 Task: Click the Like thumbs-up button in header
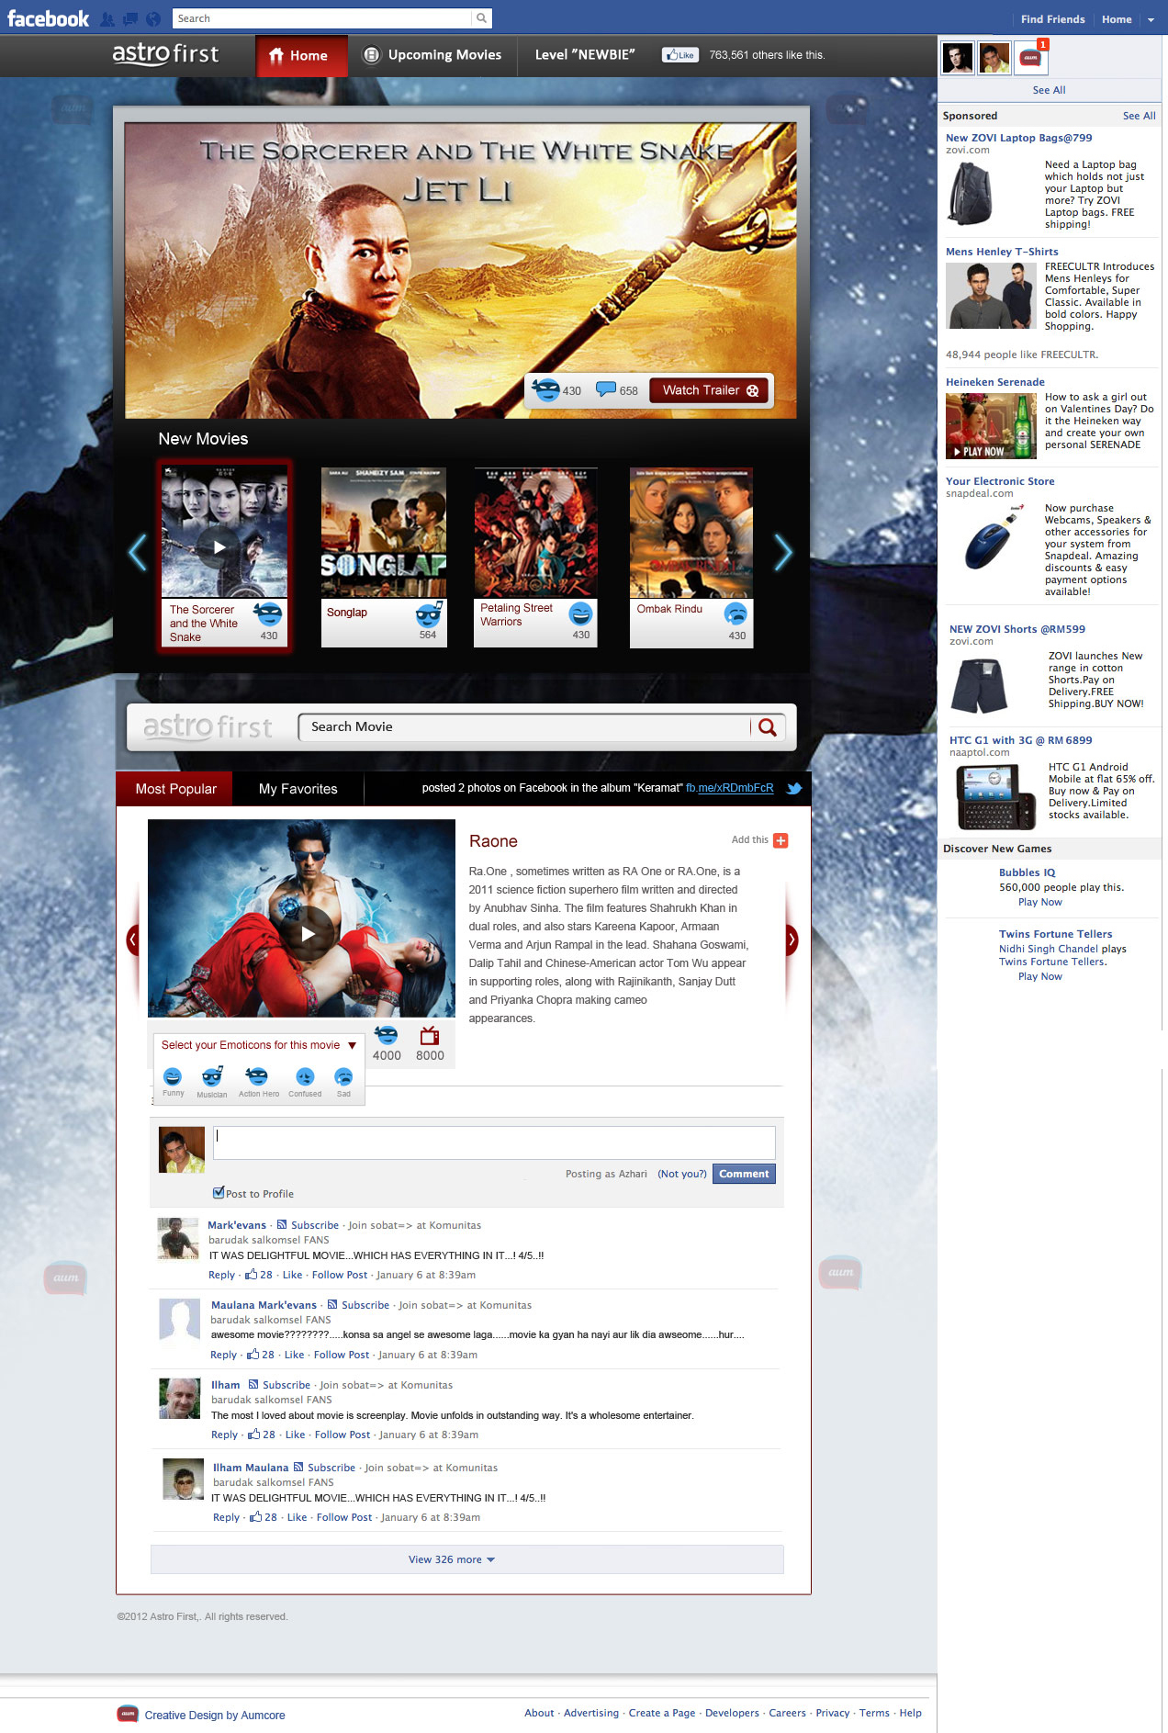coord(680,55)
